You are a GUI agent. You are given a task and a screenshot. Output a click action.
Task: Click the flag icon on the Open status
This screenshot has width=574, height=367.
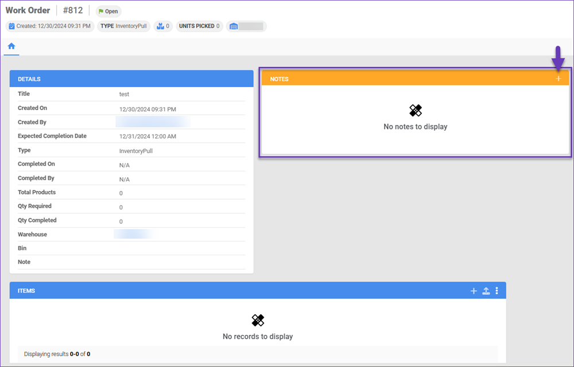click(100, 10)
